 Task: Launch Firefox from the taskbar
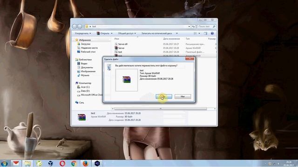pos(86,163)
